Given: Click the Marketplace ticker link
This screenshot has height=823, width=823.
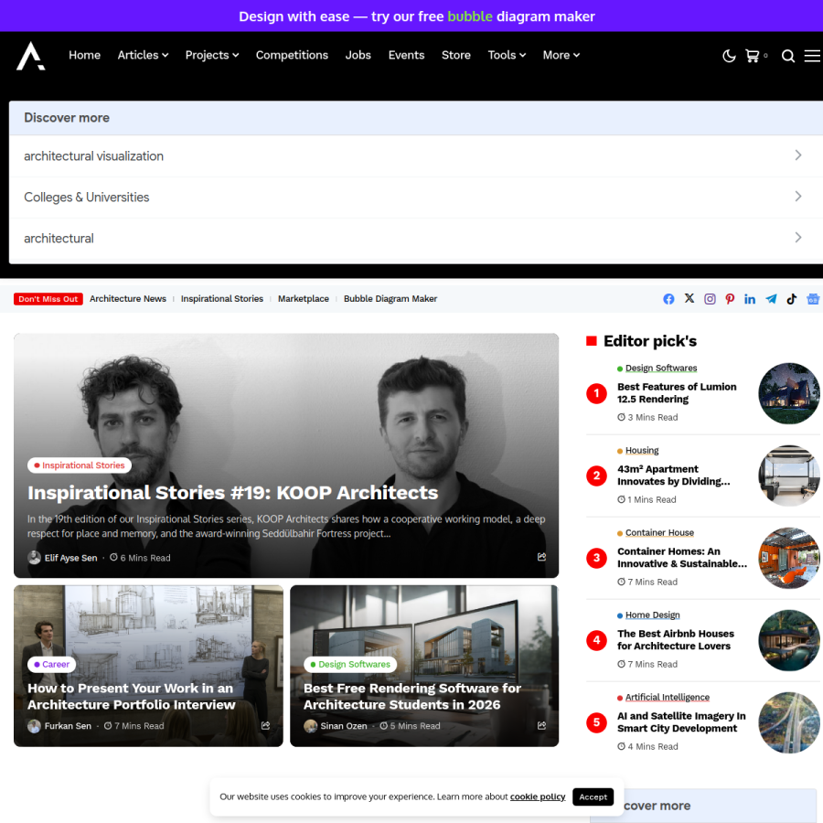Looking at the screenshot, I should tap(304, 299).
